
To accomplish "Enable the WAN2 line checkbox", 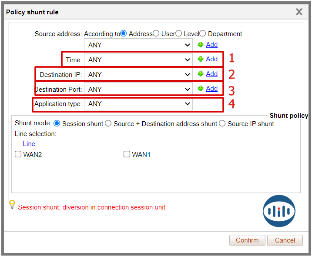I will [18, 154].
